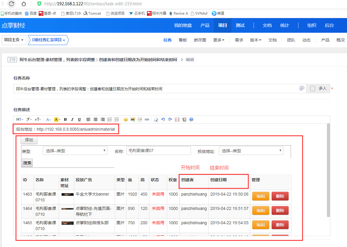
Task: Apply underline formatting in the editor
Action: coord(79,120)
